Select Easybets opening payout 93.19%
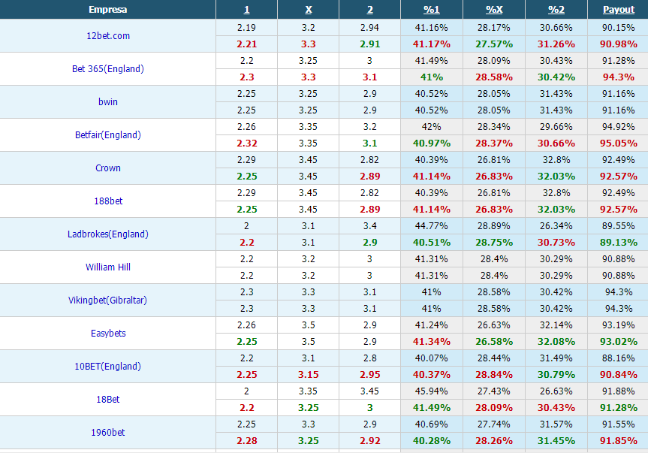 click(x=618, y=325)
